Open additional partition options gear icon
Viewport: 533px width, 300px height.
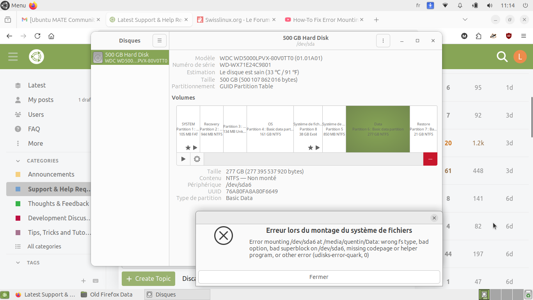coord(197,159)
